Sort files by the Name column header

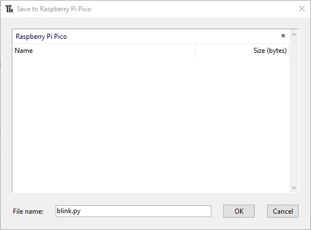click(x=104, y=51)
